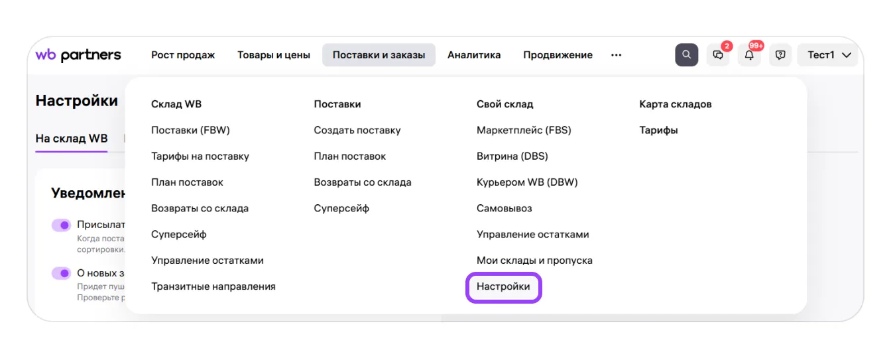Toggle the first notification switch
The width and height of the screenshot is (891, 358).
pos(61,225)
